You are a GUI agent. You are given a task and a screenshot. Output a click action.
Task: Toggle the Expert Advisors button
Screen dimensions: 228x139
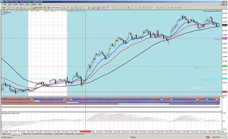pos(54,8)
